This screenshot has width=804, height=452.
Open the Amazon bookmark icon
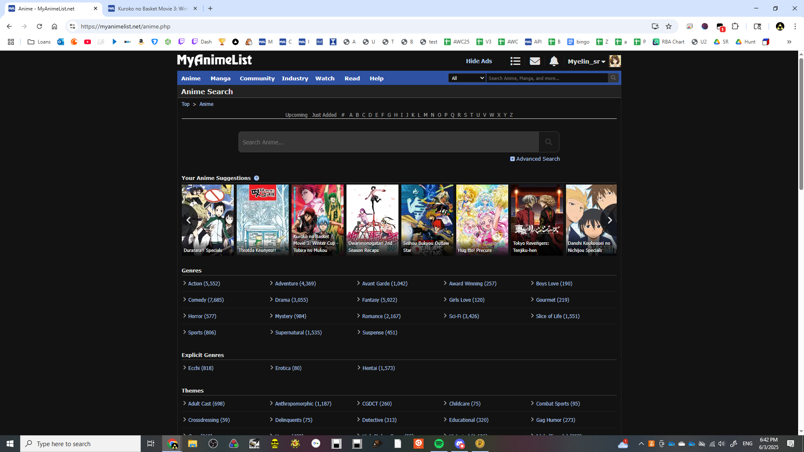click(141, 42)
